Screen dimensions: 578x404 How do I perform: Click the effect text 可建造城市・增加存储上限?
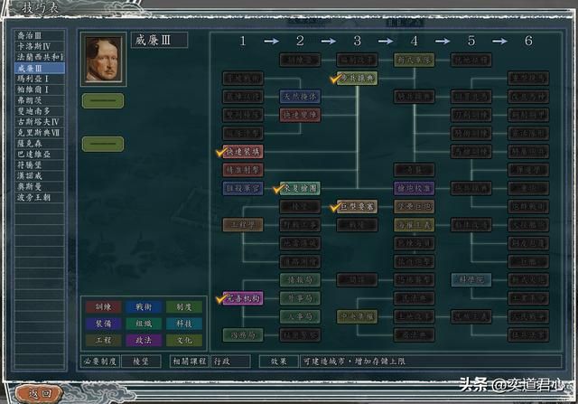click(354, 362)
